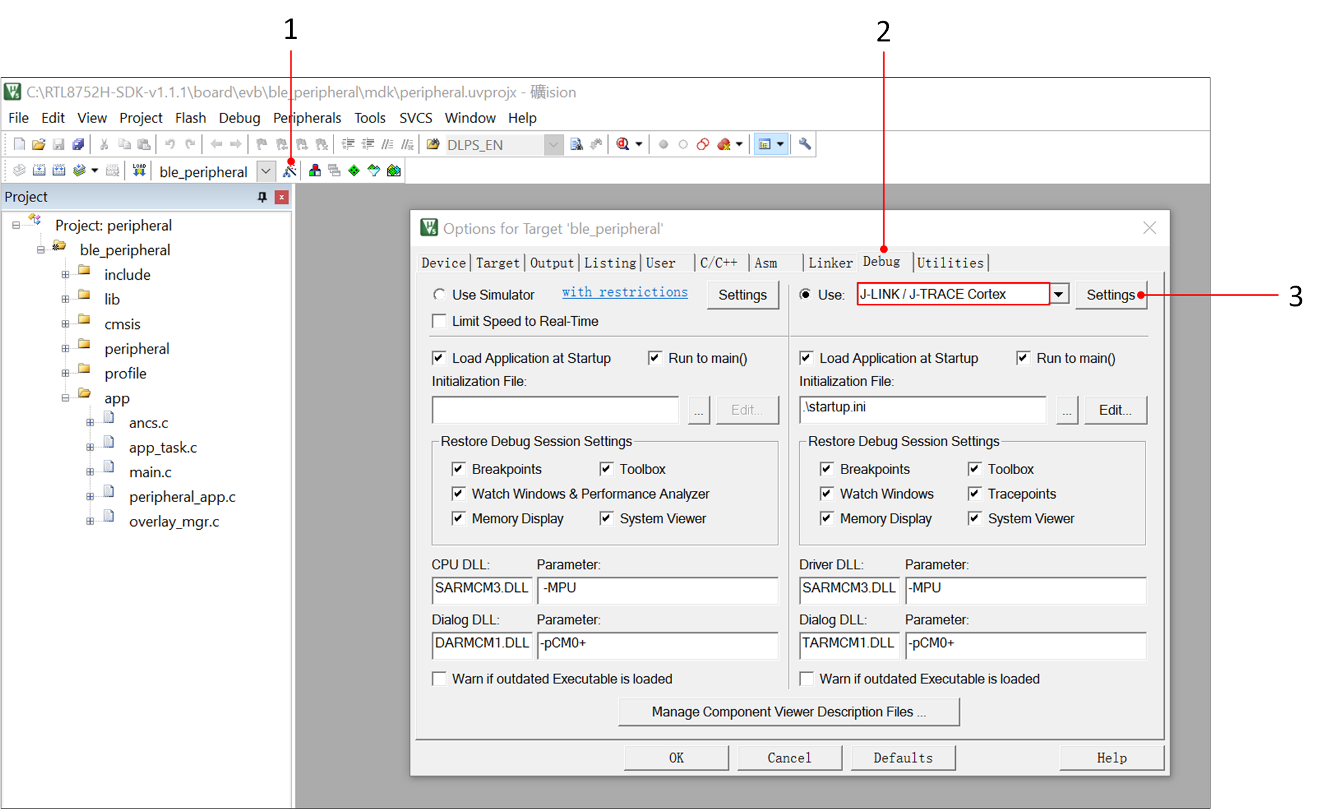Viewport: 1321px width, 809px height.
Task: Switch to the Utilities tab
Action: pyautogui.click(x=951, y=263)
